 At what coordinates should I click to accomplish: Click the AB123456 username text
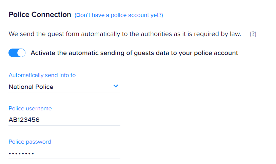(24, 120)
